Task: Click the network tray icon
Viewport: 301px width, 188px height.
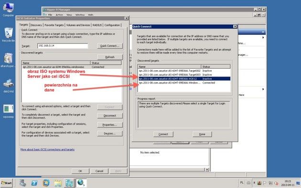Action: pos(271,183)
